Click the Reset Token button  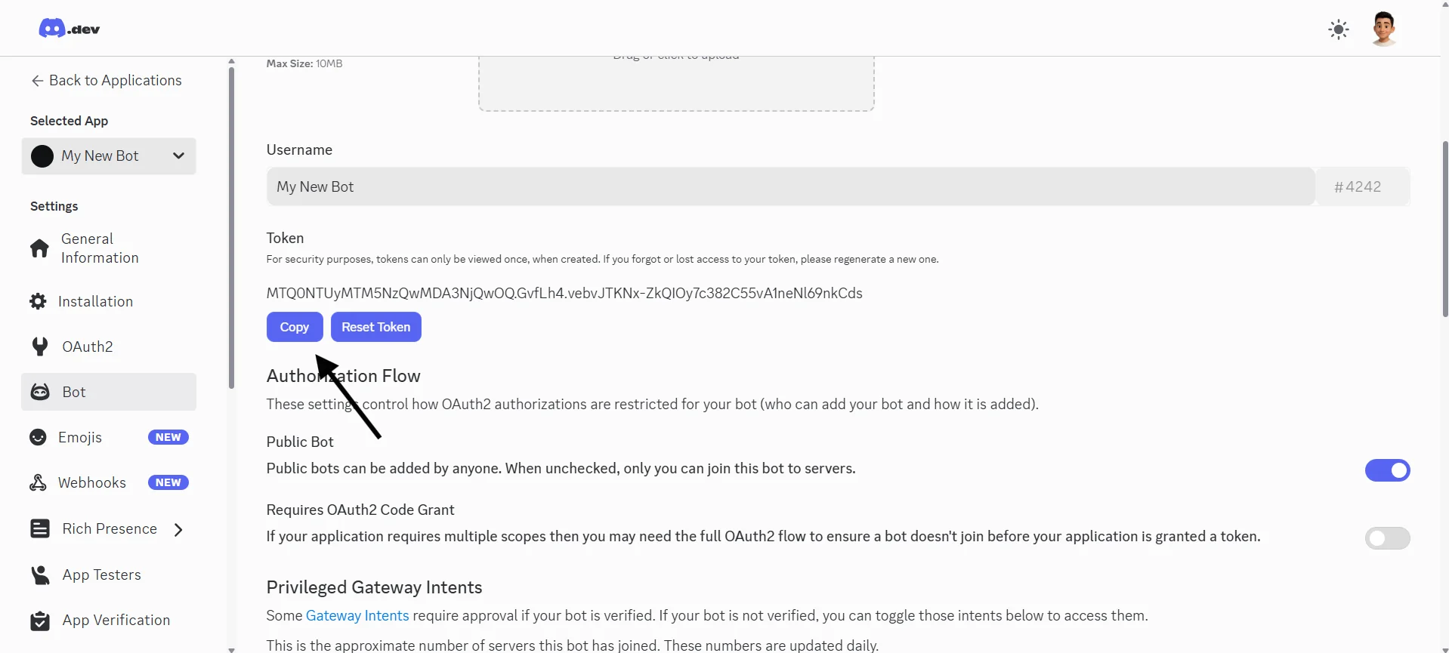(x=376, y=327)
